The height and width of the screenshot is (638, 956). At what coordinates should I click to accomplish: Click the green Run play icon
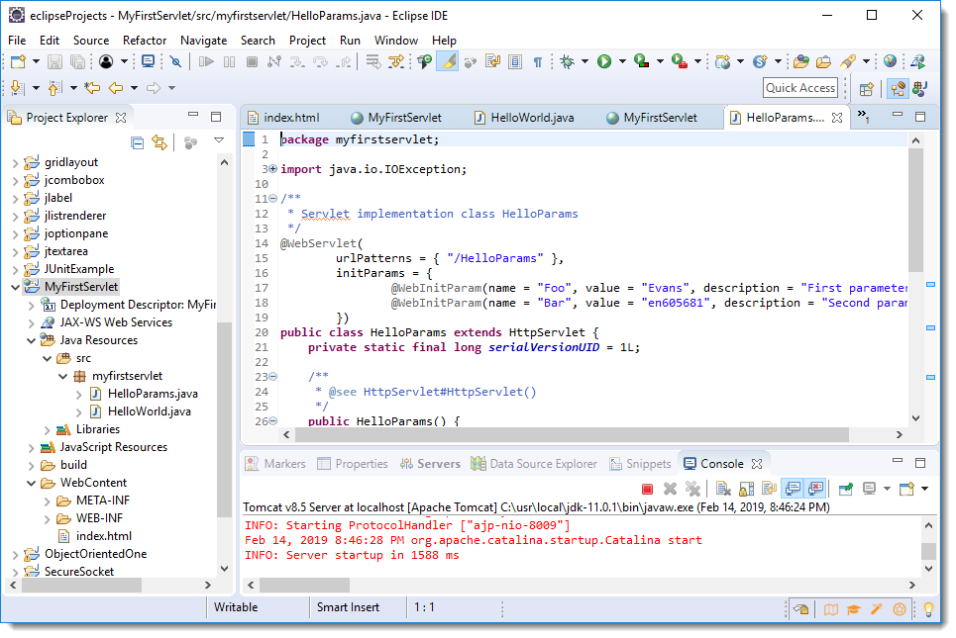pos(604,61)
